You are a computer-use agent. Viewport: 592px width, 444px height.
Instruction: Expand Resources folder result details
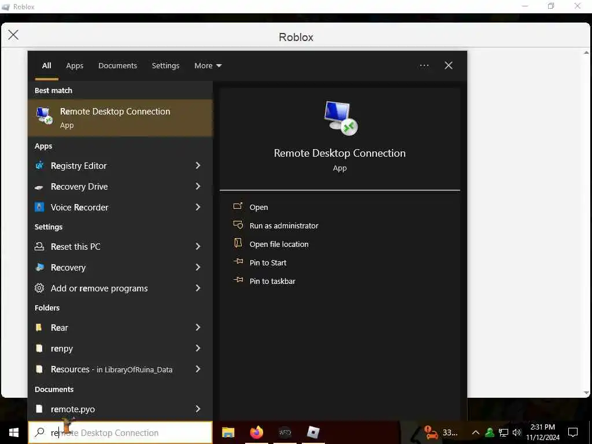(x=198, y=369)
